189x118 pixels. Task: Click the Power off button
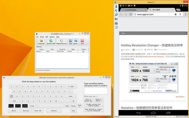[38, 110]
